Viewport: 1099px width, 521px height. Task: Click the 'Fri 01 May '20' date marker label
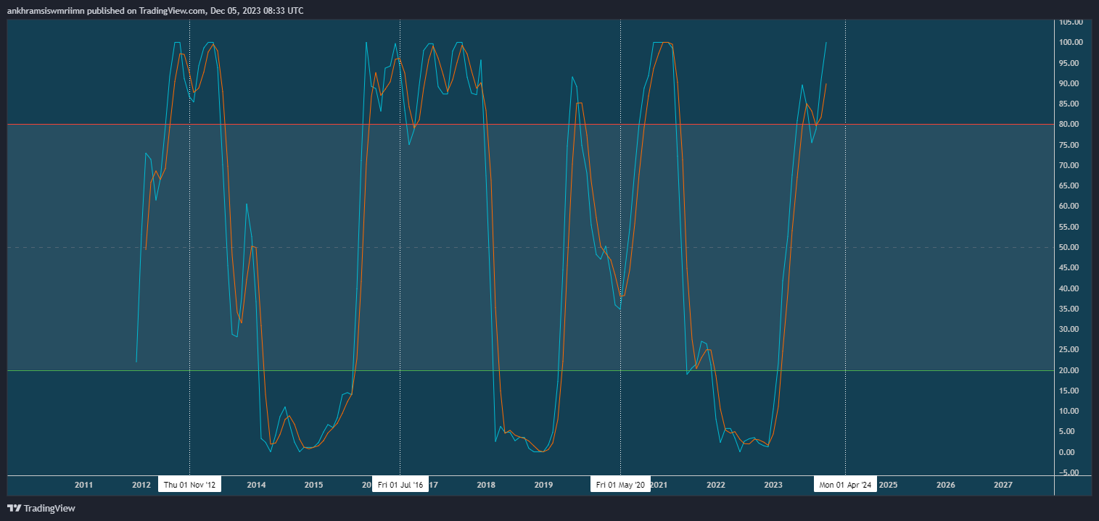point(621,485)
